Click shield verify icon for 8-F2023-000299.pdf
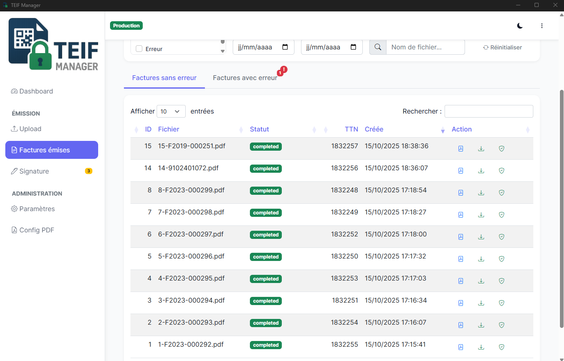Viewport: 564px width, 361px height. (x=501, y=193)
